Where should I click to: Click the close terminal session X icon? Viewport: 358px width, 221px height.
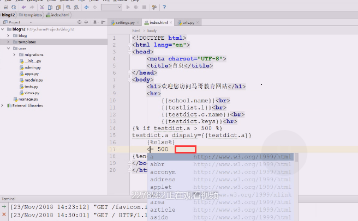tap(4, 214)
